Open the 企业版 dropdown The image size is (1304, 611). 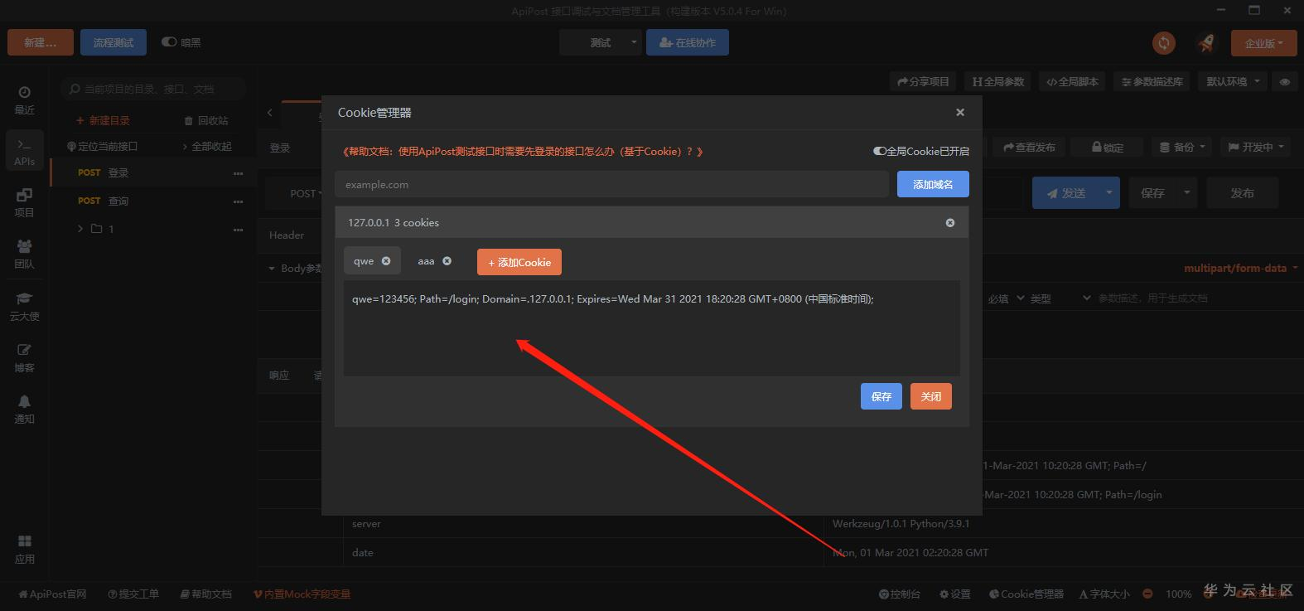click(1263, 42)
